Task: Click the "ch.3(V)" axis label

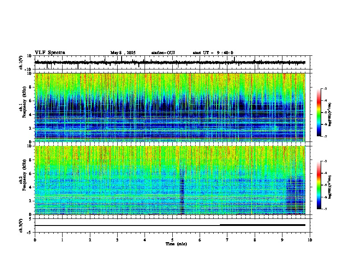Action: point(21,225)
